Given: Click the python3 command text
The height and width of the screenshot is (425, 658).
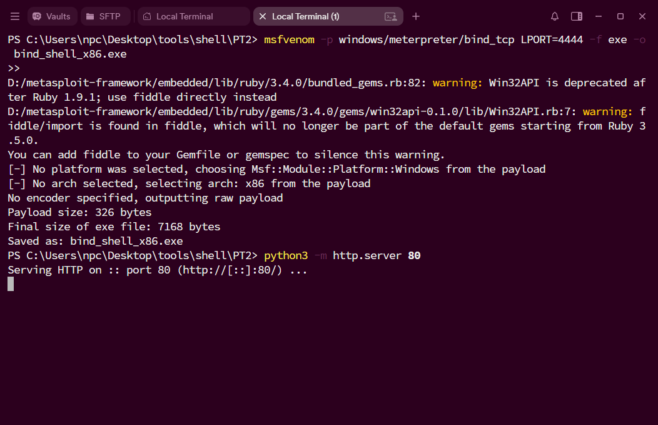Looking at the screenshot, I should (286, 255).
